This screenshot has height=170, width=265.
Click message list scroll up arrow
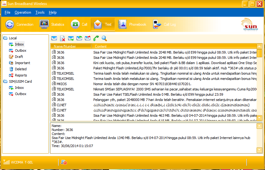click(259, 46)
